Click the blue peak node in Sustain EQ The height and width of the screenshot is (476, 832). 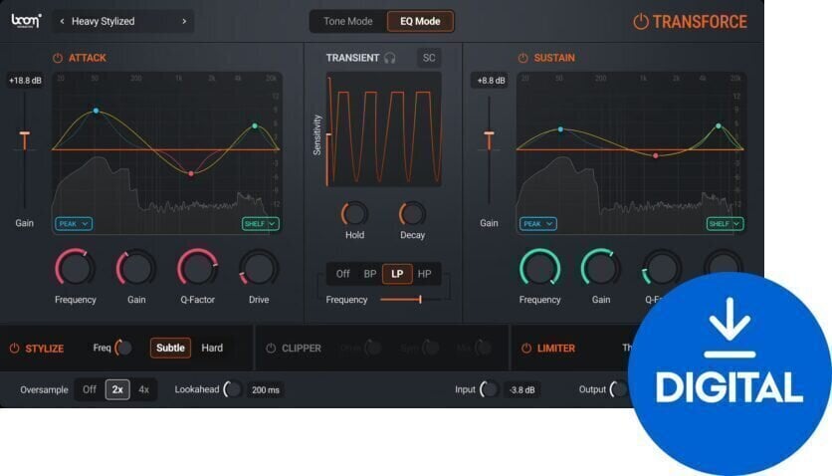560,129
